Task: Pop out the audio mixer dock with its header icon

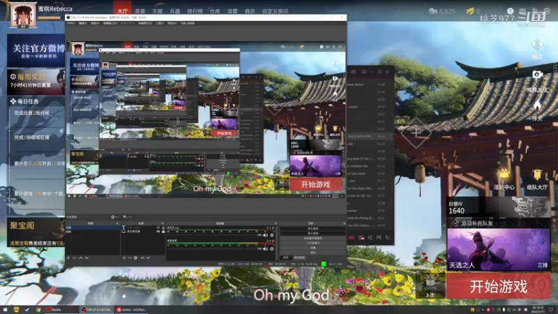Action: click(276, 223)
